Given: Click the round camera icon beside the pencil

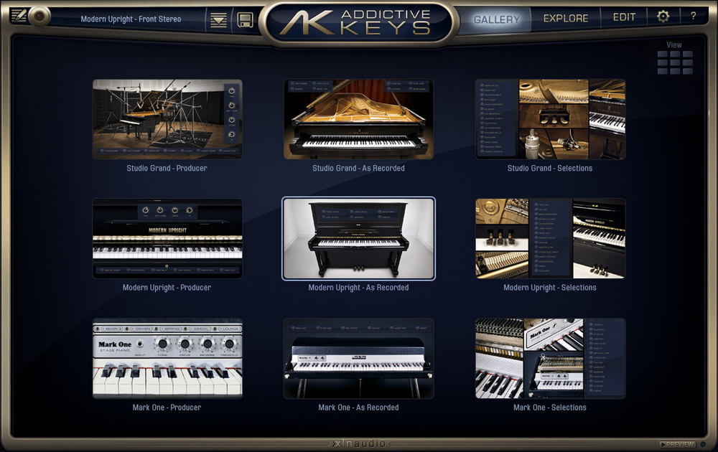Looking at the screenshot, I should click(x=38, y=17).
